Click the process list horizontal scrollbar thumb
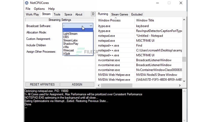 click(x=117, y=85)
